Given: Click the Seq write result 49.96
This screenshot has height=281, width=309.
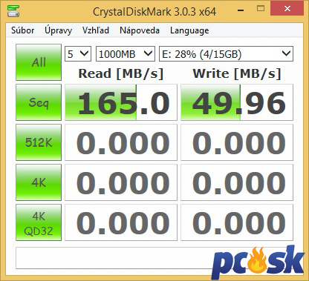Looking at the screenshot, I should [x=237, y=102].
